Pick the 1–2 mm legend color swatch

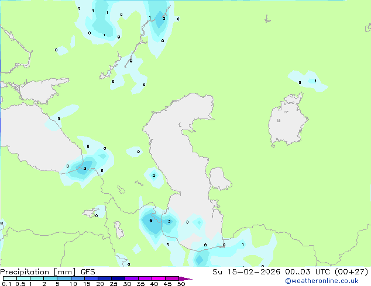pyautogui.click(x=37, y=278)
